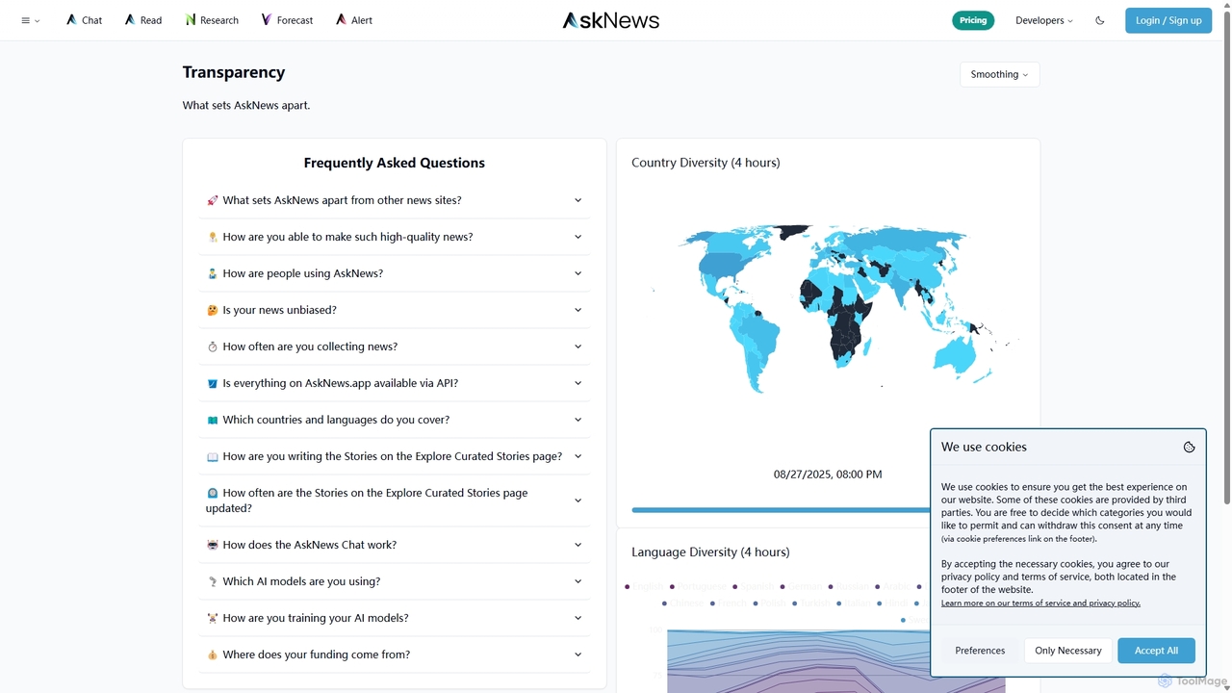This screenshot has width=1232, height=693.
Task: Expand "How often are you collecting news?"
Action: (395, 346)
